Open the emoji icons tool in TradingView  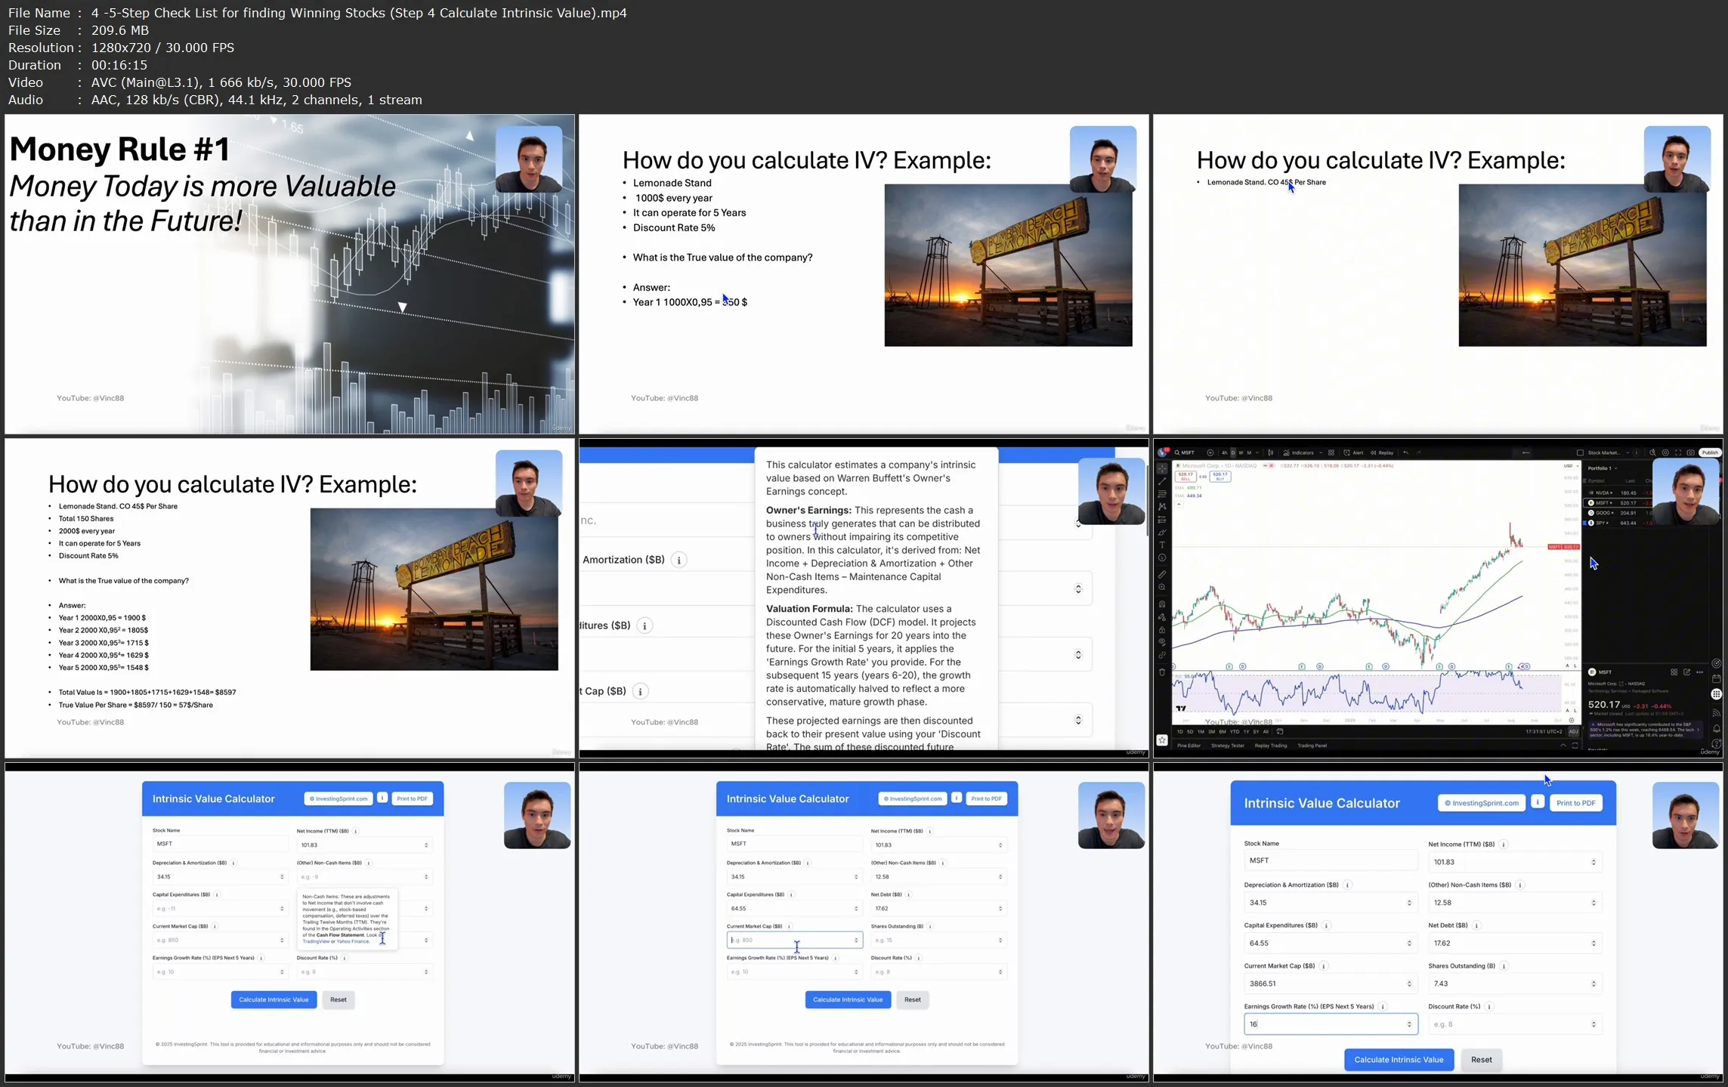[1162, 557]
